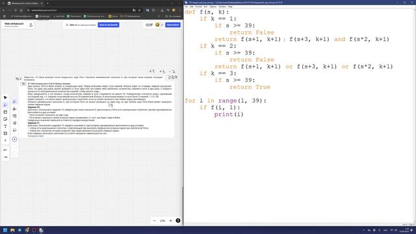This screenshot has width=416, height=234.
Task: Bookmark this page with star icon
Action: coord(140,10)
